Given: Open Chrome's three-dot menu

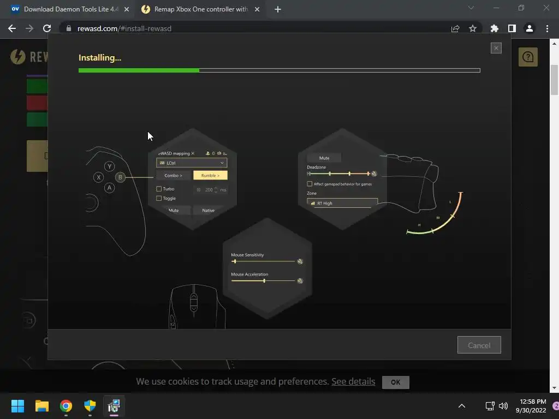Looking at the screenshot, I should coord(547,28).
